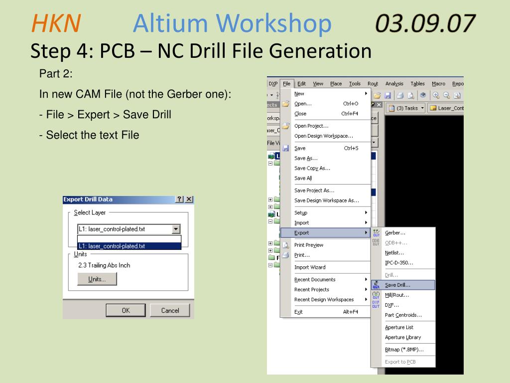
Task: Choose Save As... in the File menu
Action: tap(325, 158)
